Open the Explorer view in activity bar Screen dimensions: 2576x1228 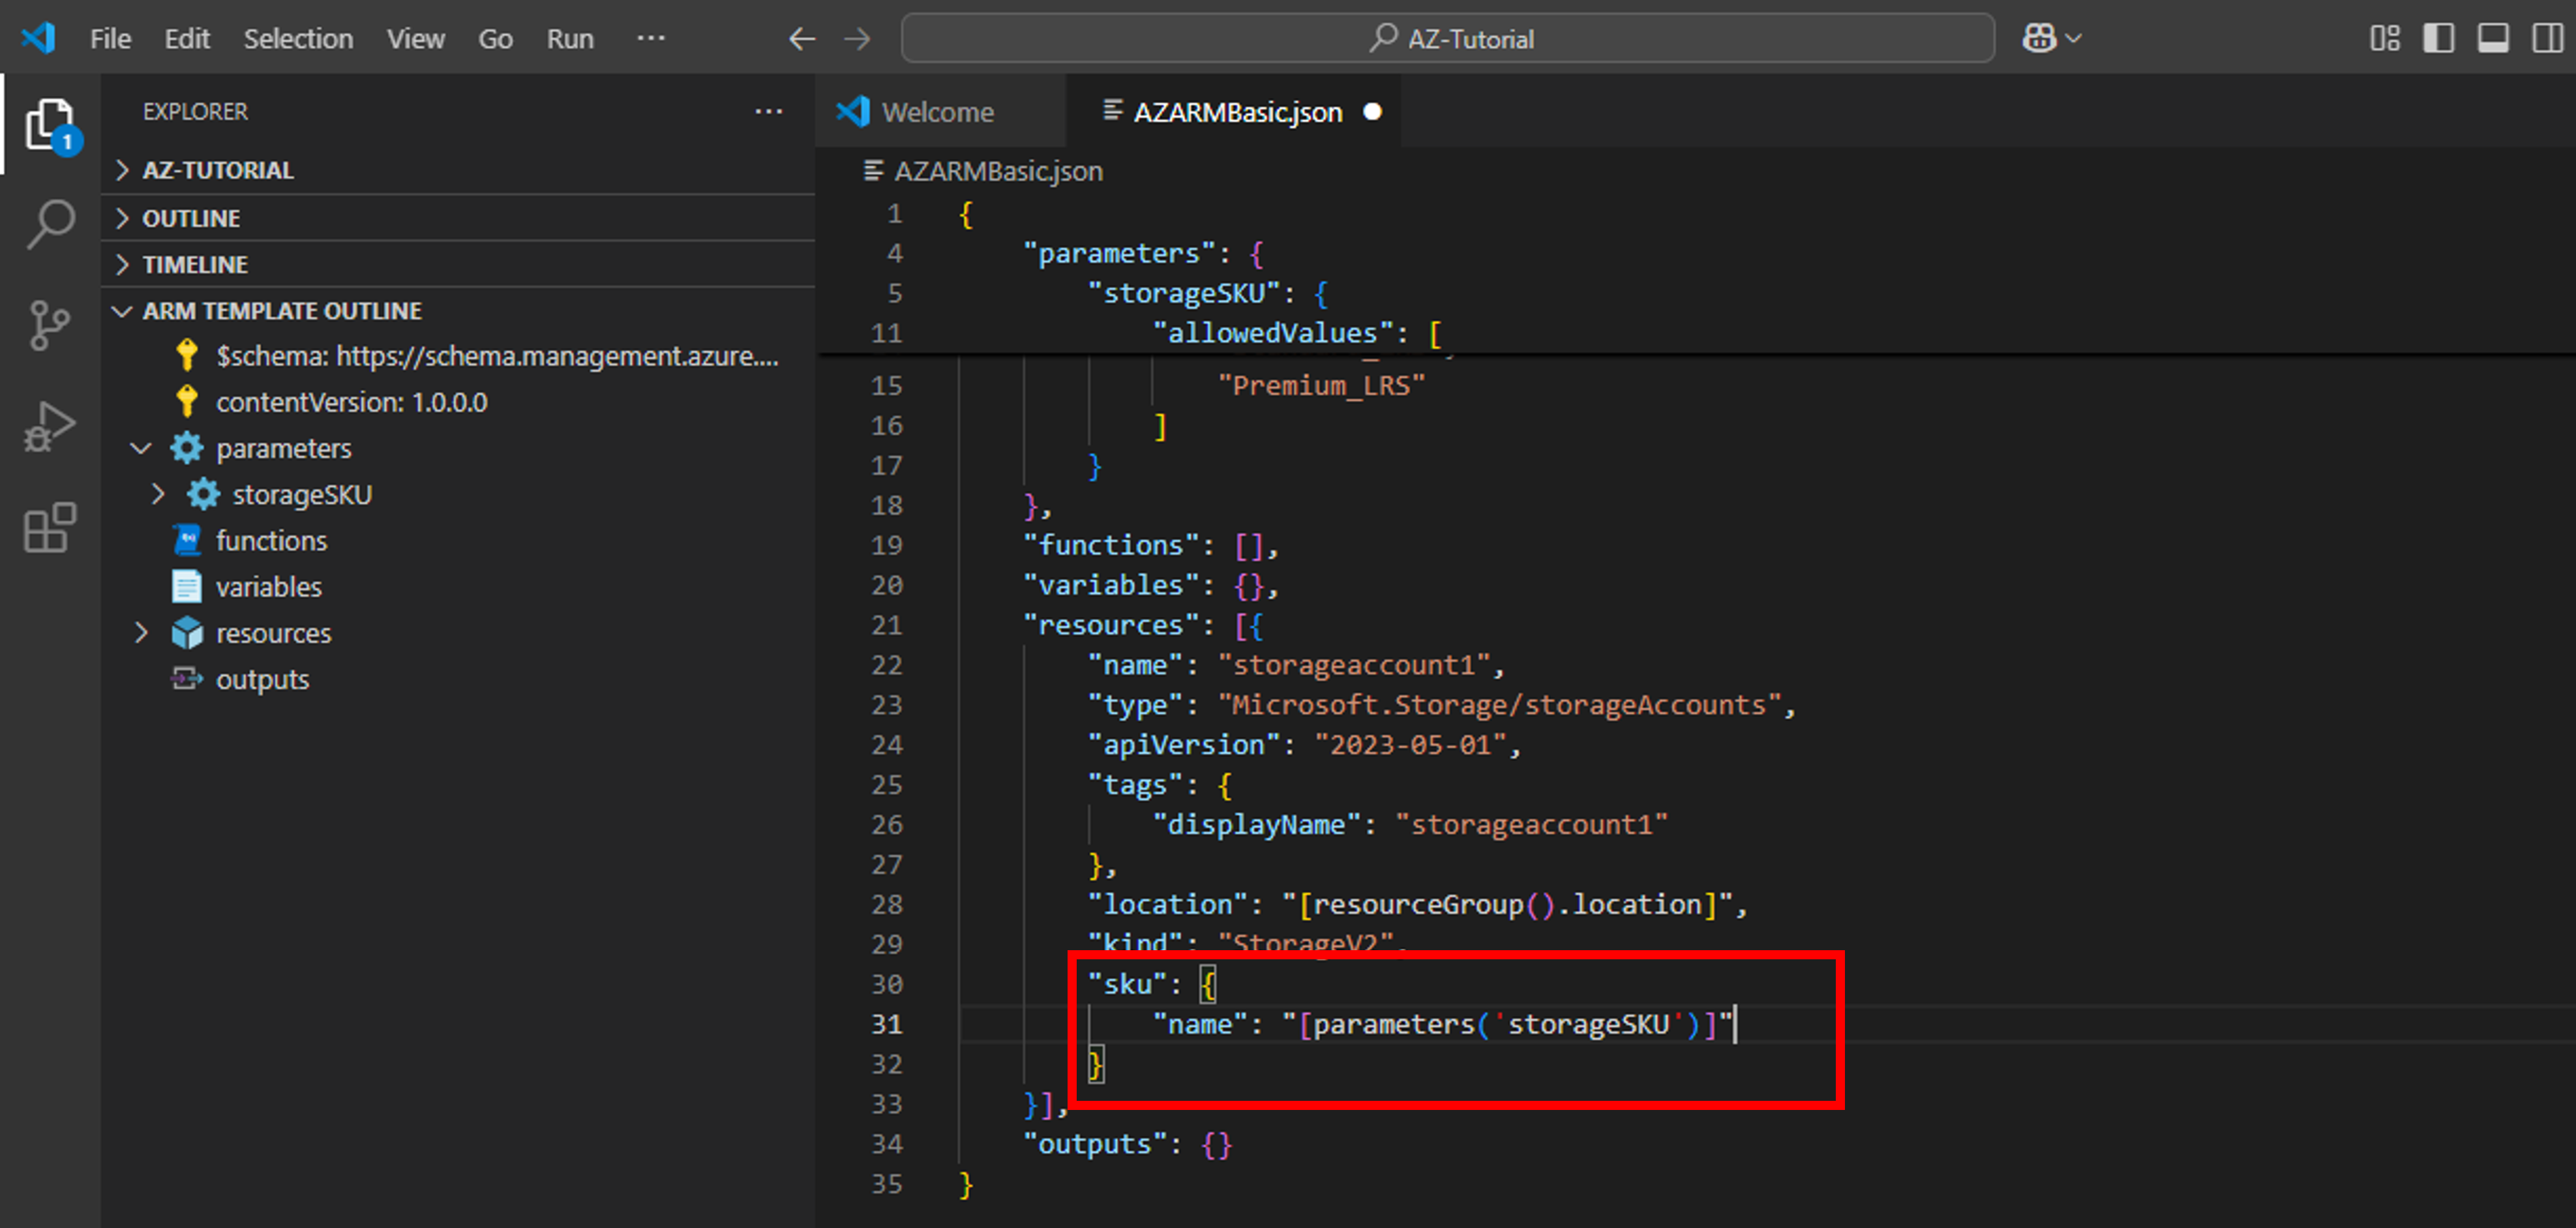[49, 125]
